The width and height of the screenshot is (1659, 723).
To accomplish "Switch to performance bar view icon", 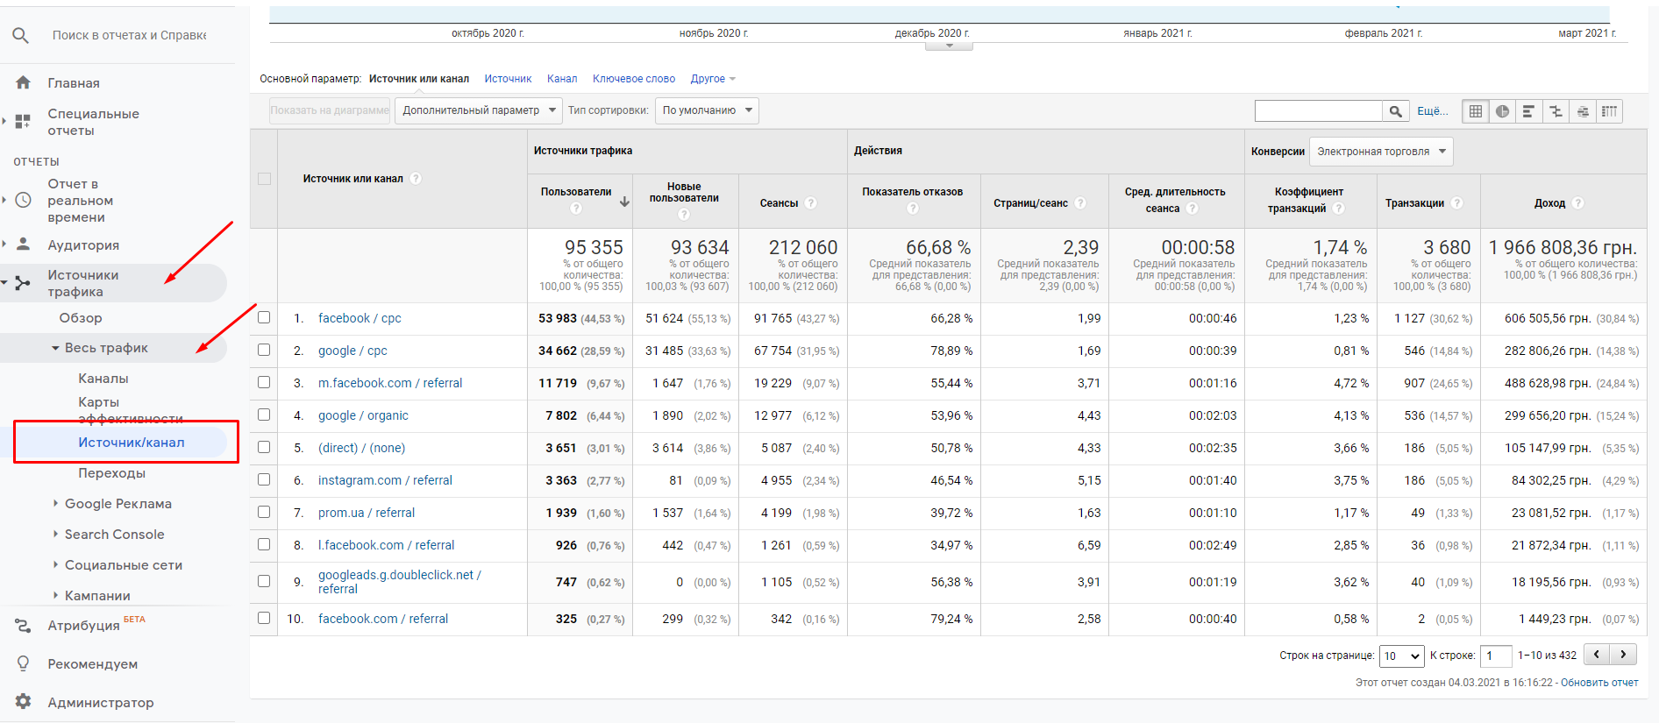I will click(x=1529, y=111).
